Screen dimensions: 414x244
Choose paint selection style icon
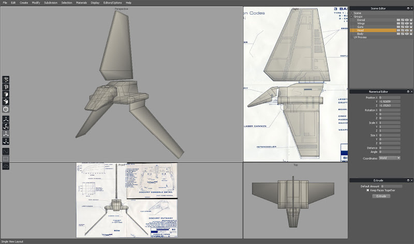(x=6, y=151)
